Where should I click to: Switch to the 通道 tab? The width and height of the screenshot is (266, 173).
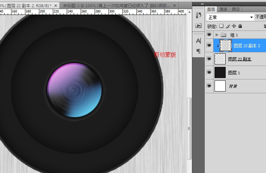[x=224, y=9]
